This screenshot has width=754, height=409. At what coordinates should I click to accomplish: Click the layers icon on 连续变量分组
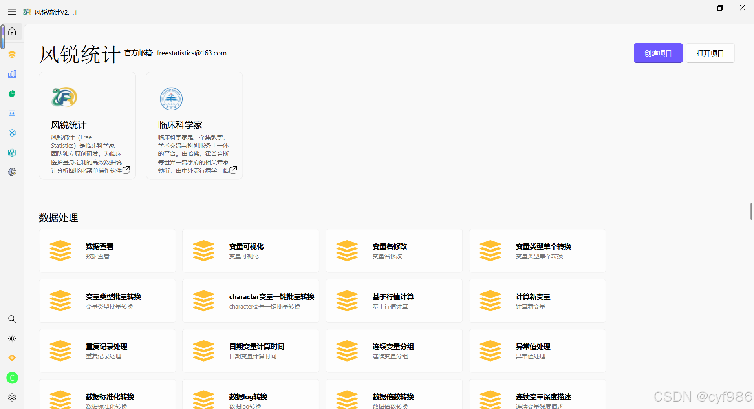click(x=347, y=351)
